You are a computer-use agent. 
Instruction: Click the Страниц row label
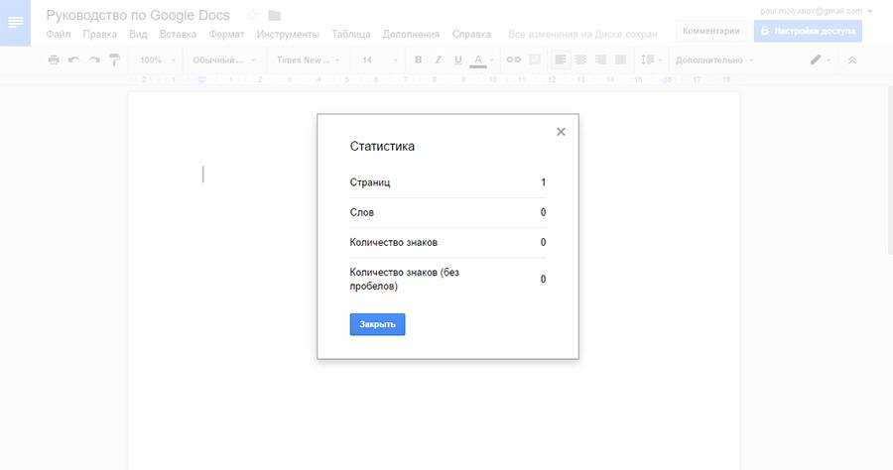click(x=370, y=182)
